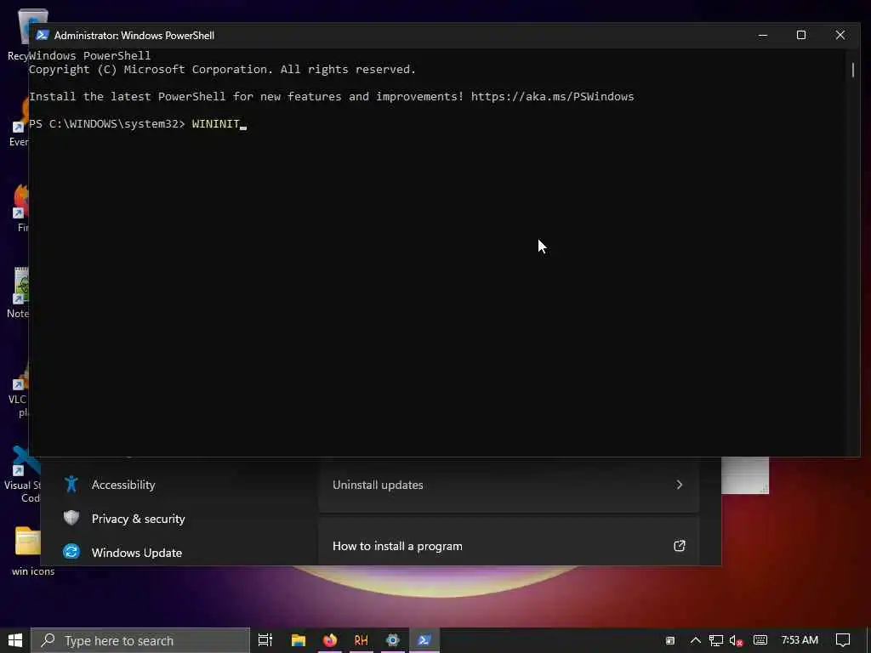Open the network status tray icon
Image resolution: width=871 pixels, height=653 pixels.
point(716,640)
